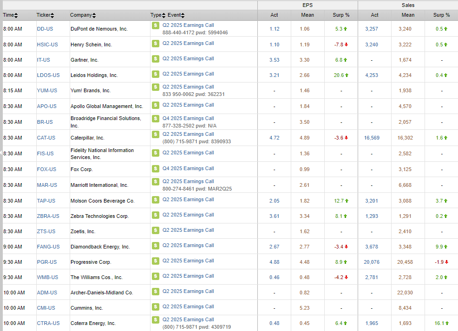Click Progressive sales actual value 20,076
Viewport: 458px width, 331px height.
point(372,262)
